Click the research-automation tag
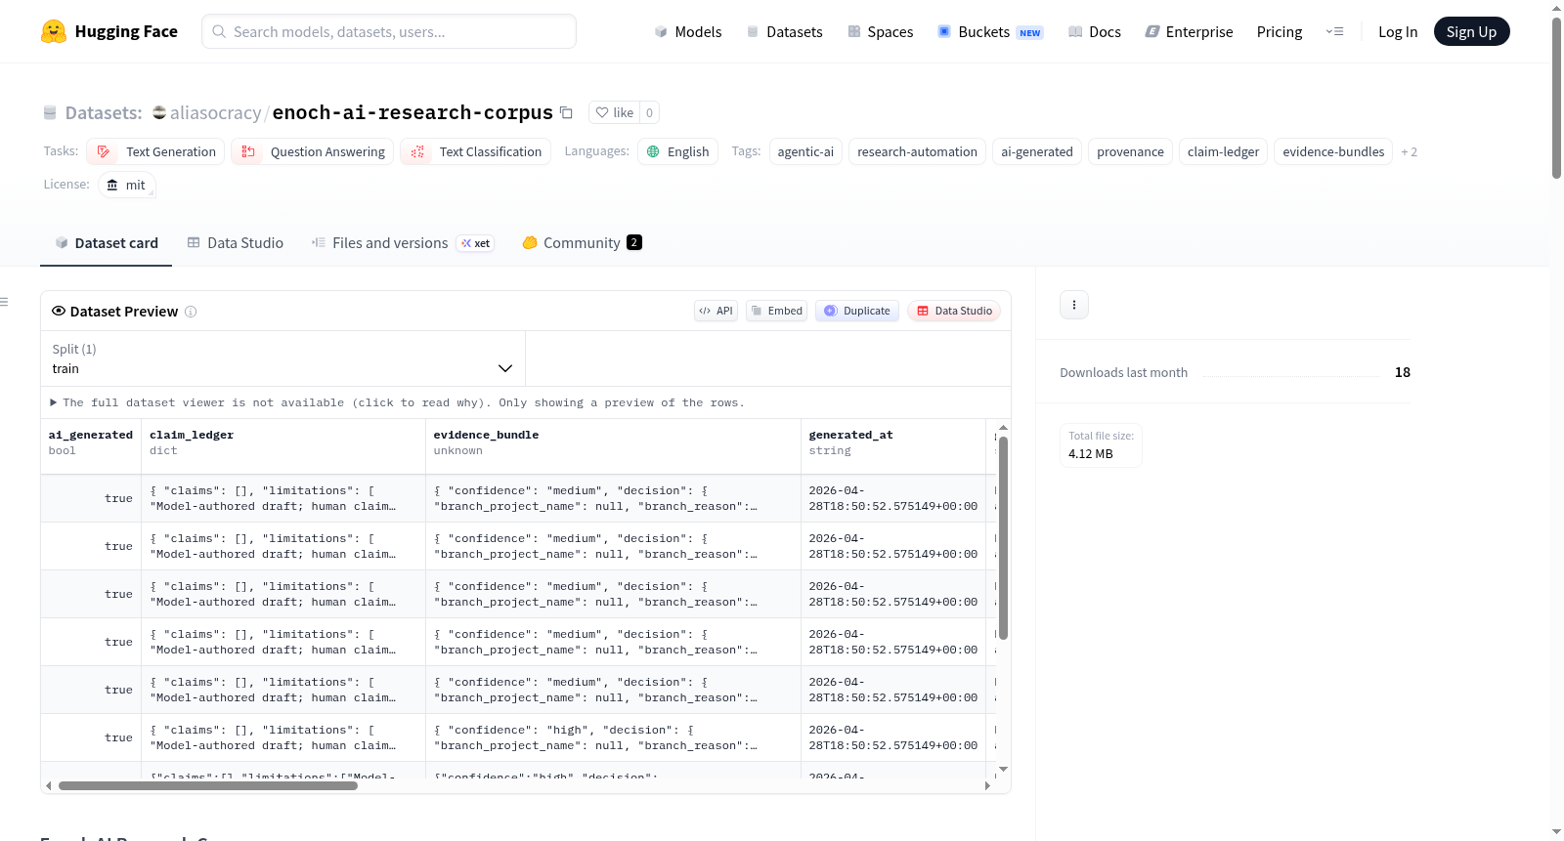 point(917,151)
